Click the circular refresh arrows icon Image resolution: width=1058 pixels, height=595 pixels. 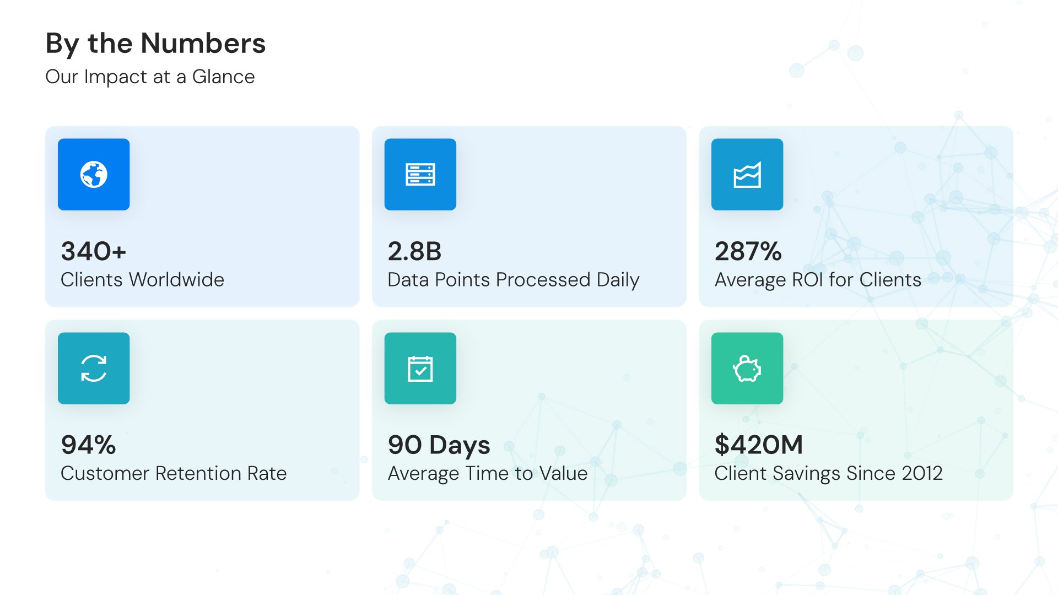94,368
